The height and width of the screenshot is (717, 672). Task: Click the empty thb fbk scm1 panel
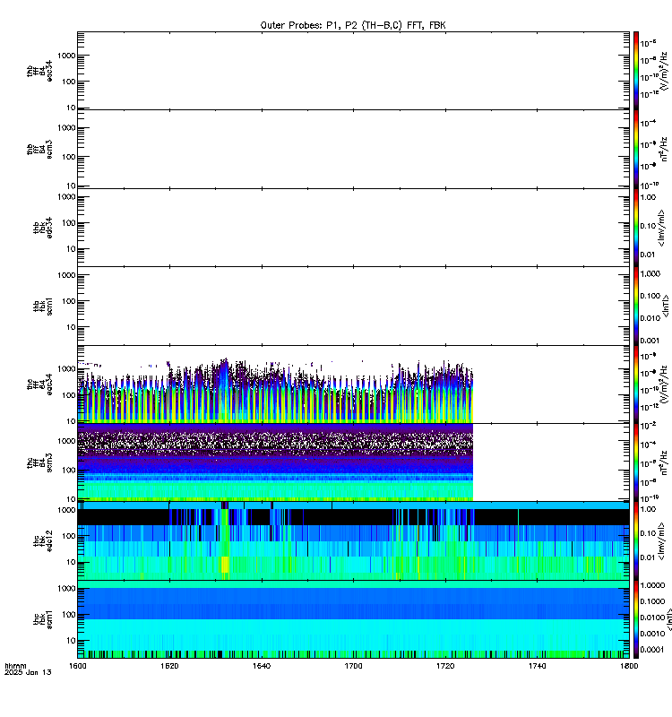point(353,306)
